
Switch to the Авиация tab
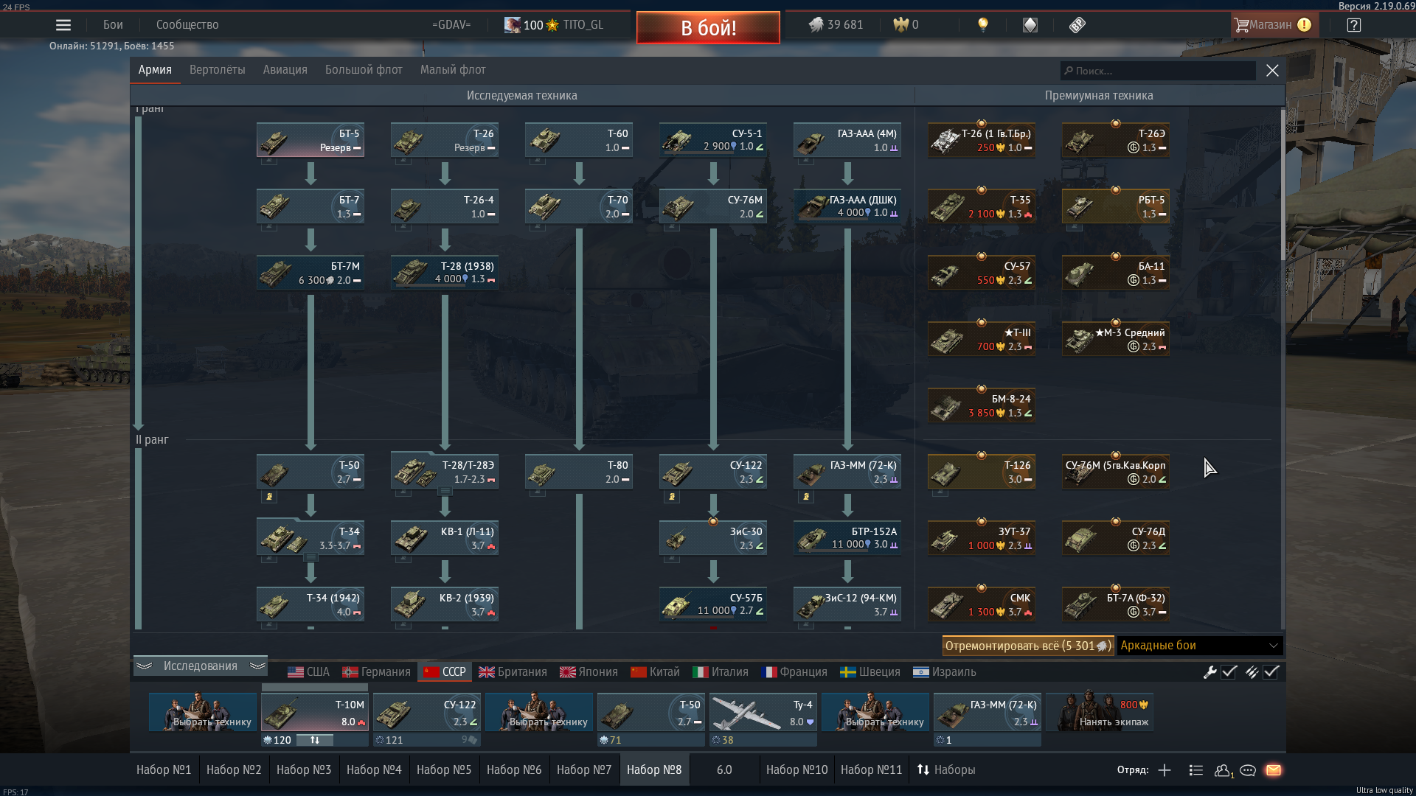click(x=285, y=70)
